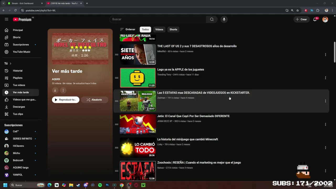This screenshot has width=336, height=189.
Task: Open options for Lego APPLE video
Action: (x=325, y=78)
